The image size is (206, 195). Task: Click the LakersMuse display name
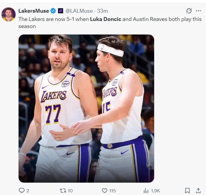(34, 11)
